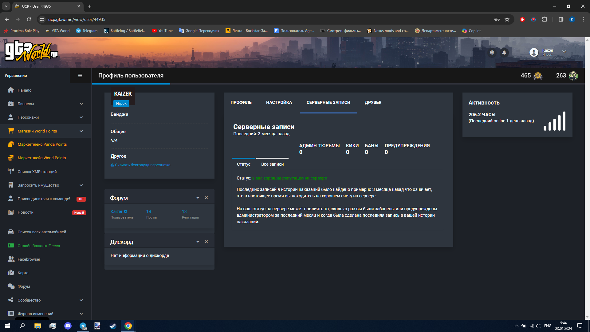
Task: Switch to the ПРОФИЛЬ tab
Action: pyautogui.click(x=241, y=102)
